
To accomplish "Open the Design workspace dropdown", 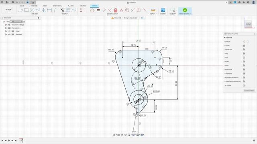I will [x=9, y=10].
